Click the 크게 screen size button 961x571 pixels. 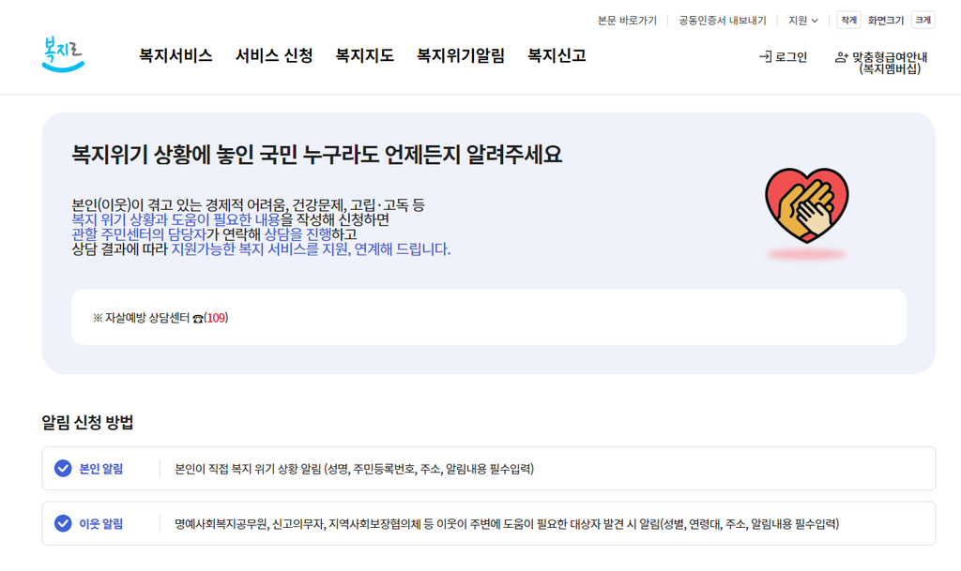(x=923, y=21)
